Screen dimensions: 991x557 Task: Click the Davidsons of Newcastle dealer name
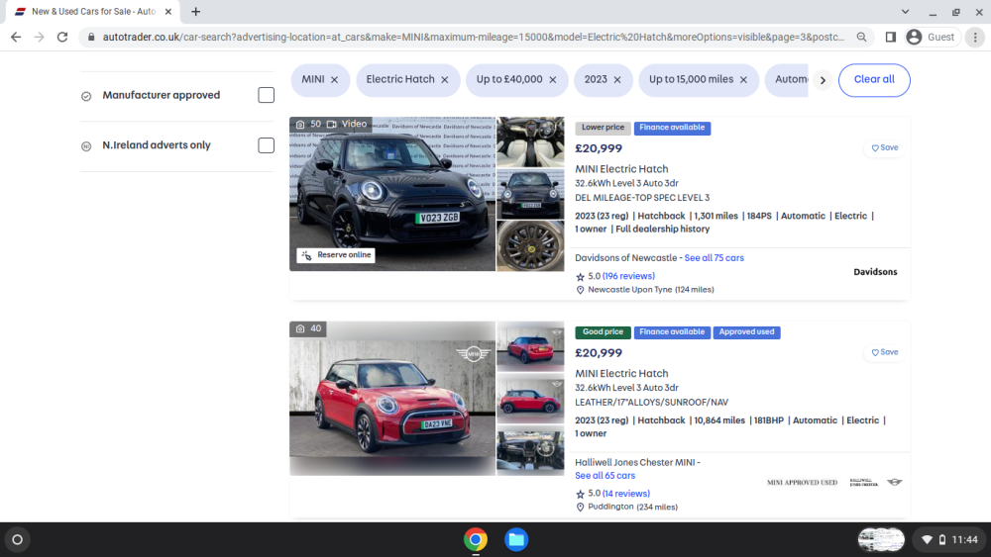[x=625, y=258]
